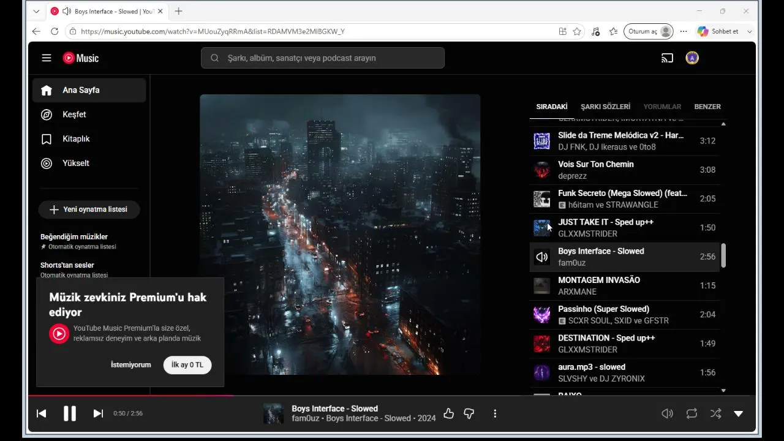Click the queue scroll-down arrow

click(x=723, y=390)
